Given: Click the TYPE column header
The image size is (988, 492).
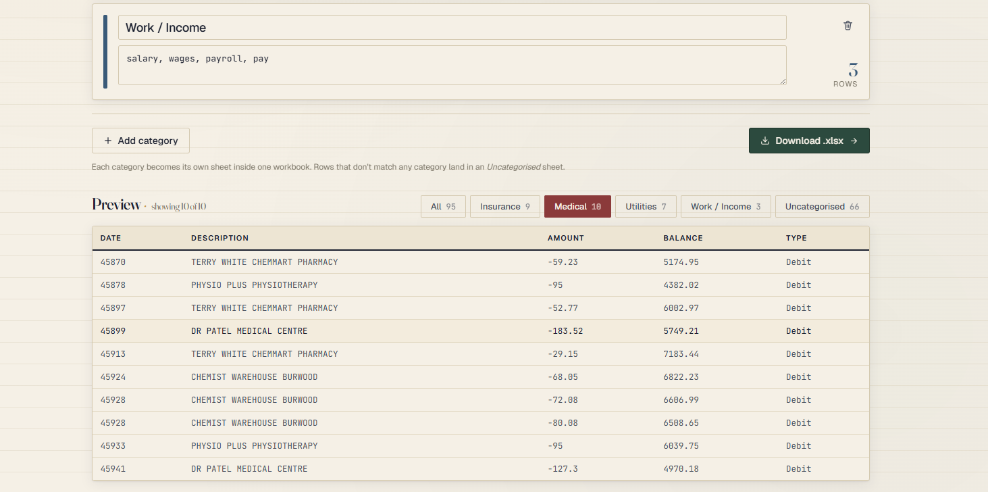Looking at the screenshot, I should [796, 238].
